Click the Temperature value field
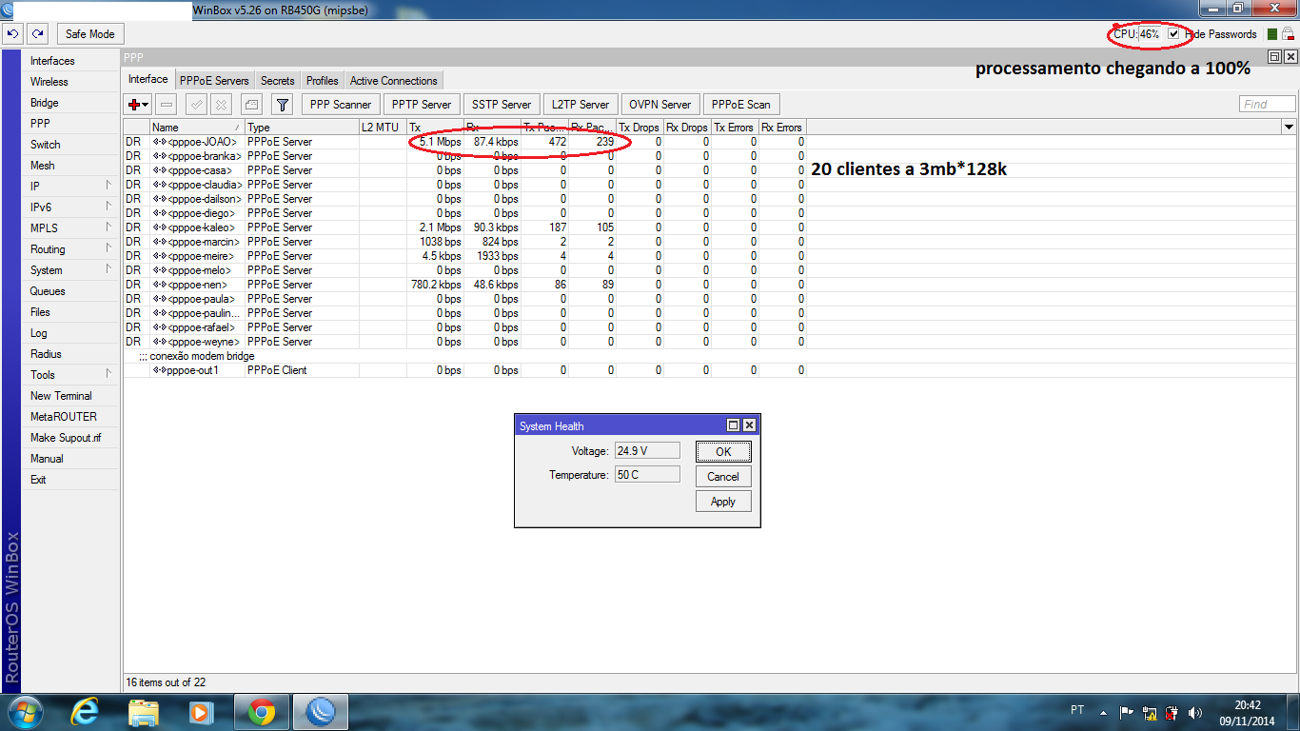Viewport: 1300px width, 731px height. [x=647, y=474]
